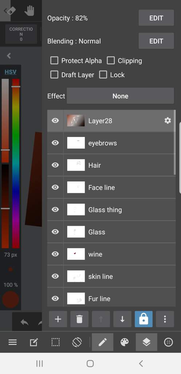Open the Effect None dropdown
This screenshot has height=374, width=181.
tap(120, 96)
